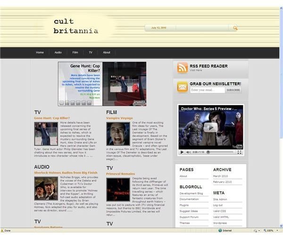Open the Valid XHTML meta link

coord(221,217)
